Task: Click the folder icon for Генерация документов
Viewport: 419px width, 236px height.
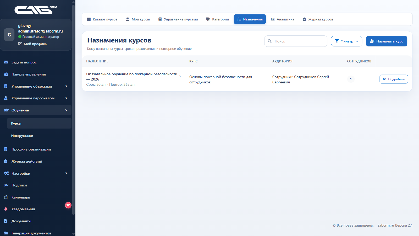Action: (6, 233)
